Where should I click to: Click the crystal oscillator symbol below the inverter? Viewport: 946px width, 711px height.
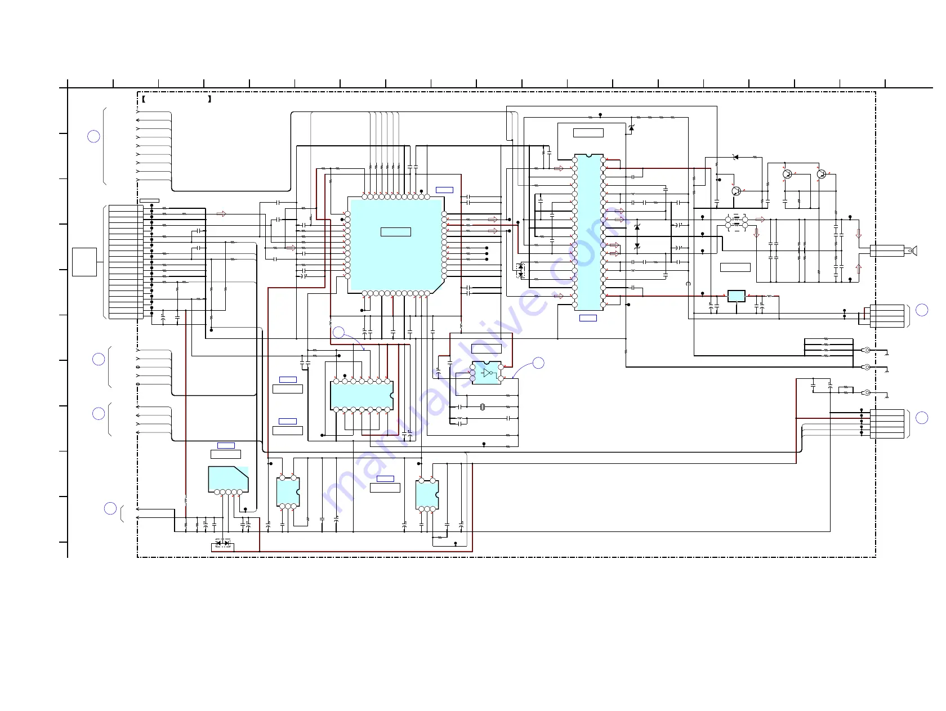tap(483, 407)
